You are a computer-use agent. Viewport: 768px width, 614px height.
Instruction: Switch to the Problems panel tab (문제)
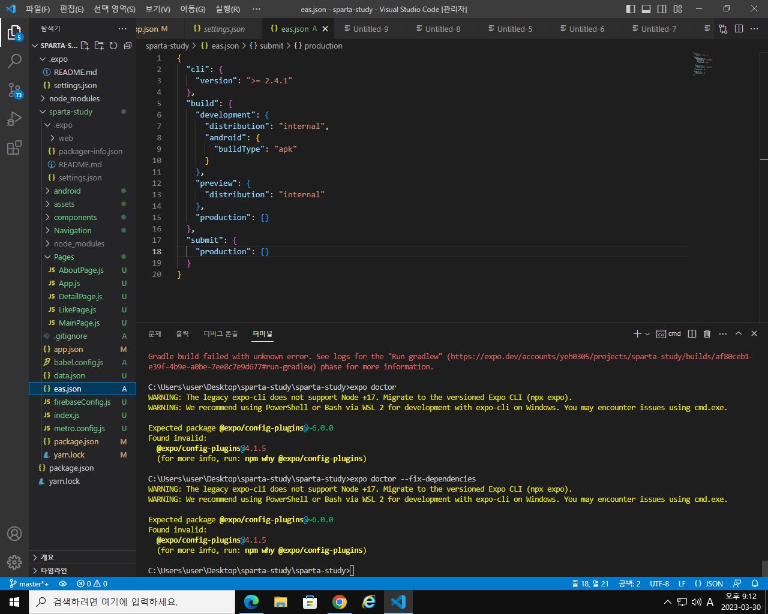tap(155, 333)
